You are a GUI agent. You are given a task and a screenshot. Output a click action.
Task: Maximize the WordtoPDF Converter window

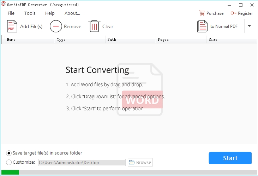[241, 5]
